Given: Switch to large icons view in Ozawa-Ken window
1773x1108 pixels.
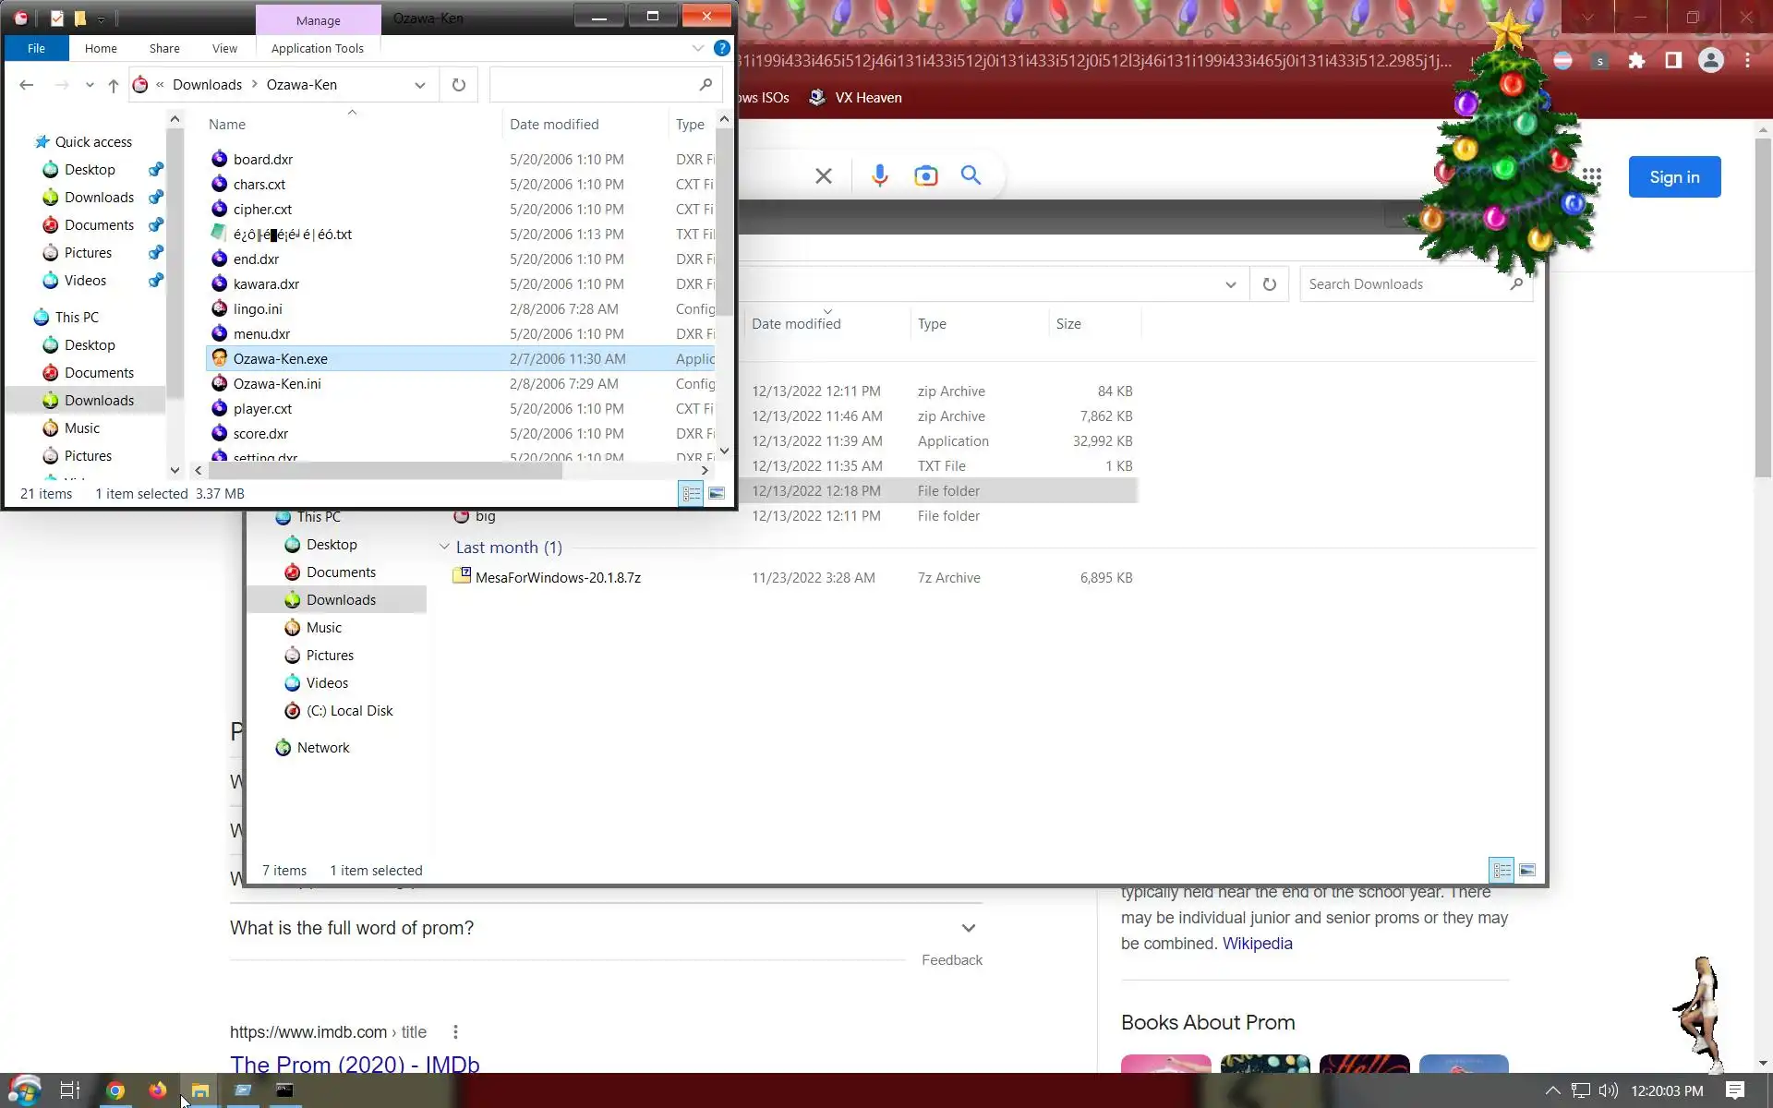Looking at the screenshot, I should 717,494.
